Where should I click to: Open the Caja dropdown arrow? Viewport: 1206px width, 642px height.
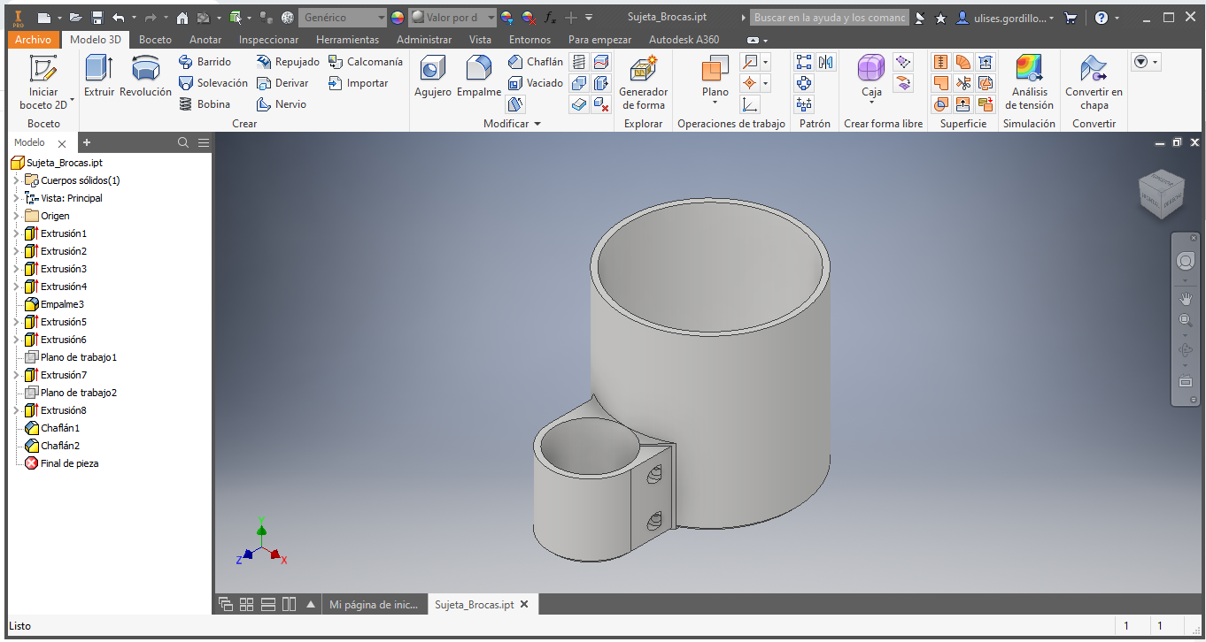tap(871, 103)
